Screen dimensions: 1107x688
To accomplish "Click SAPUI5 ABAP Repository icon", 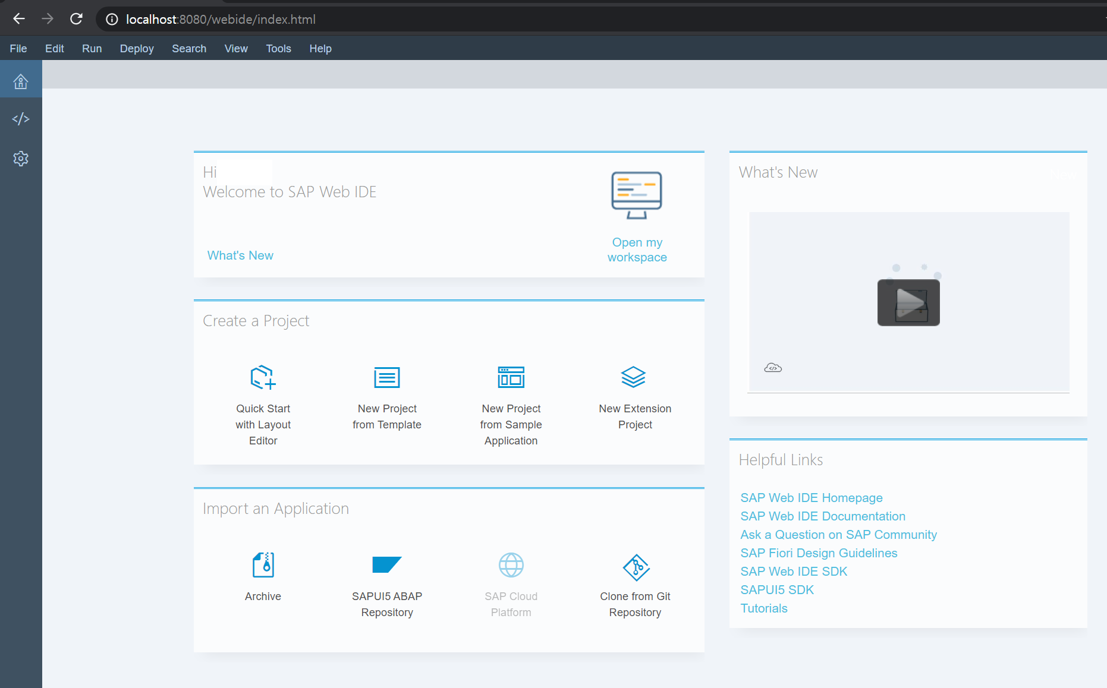I will tap(386, 564).
